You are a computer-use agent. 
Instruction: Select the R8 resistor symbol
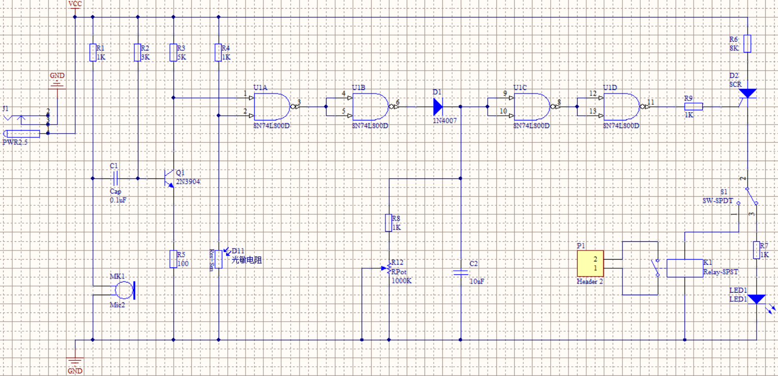(x=389, y=223)
